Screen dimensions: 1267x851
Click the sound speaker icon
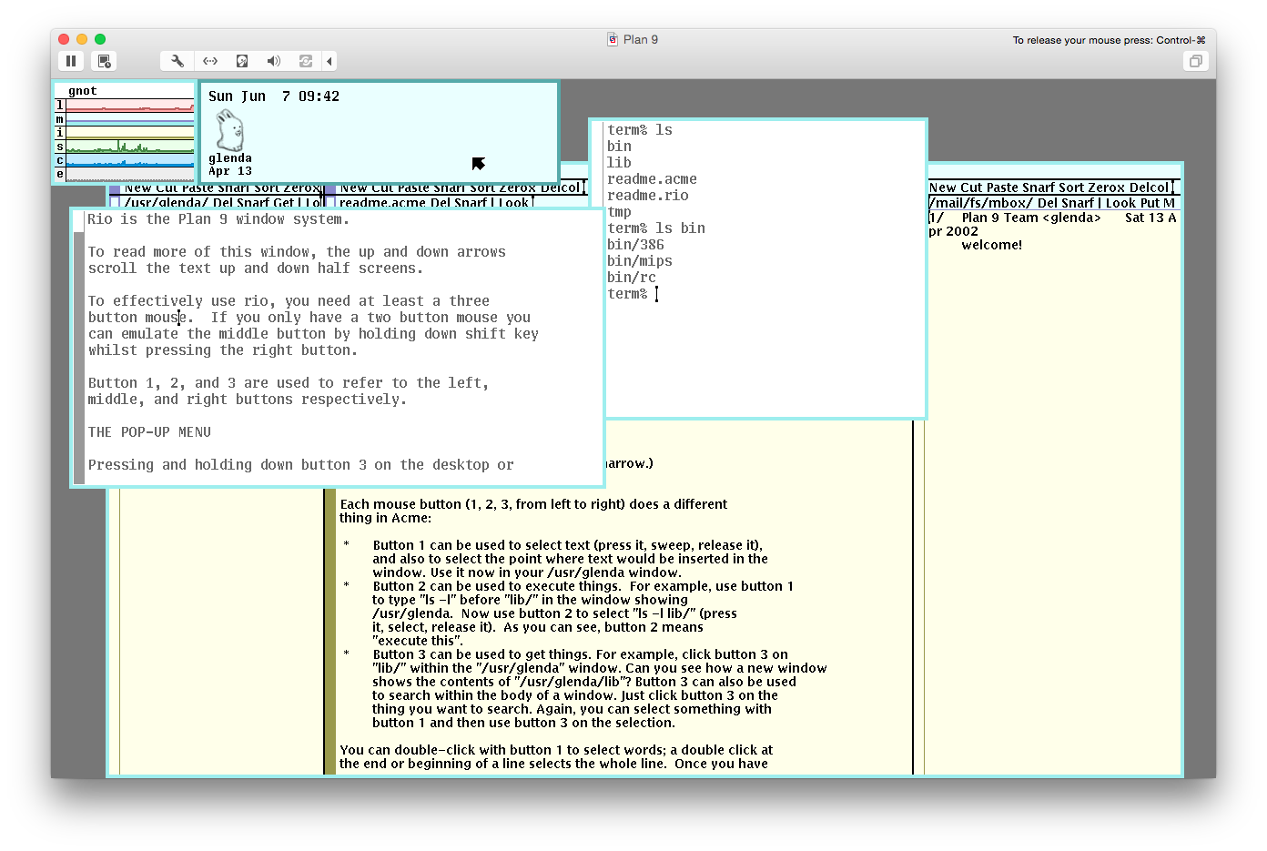(x=273, y=61)
